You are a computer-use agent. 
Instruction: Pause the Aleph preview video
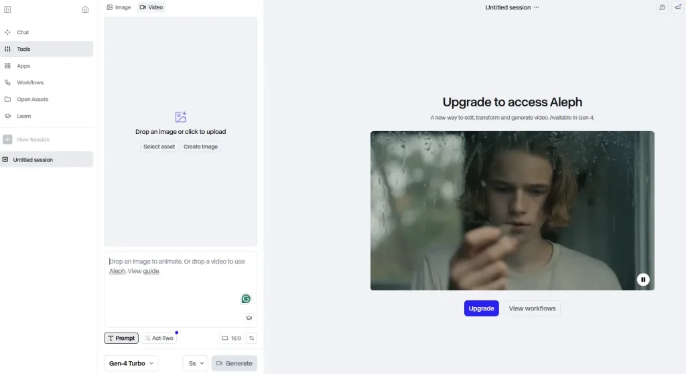[643, 280]
